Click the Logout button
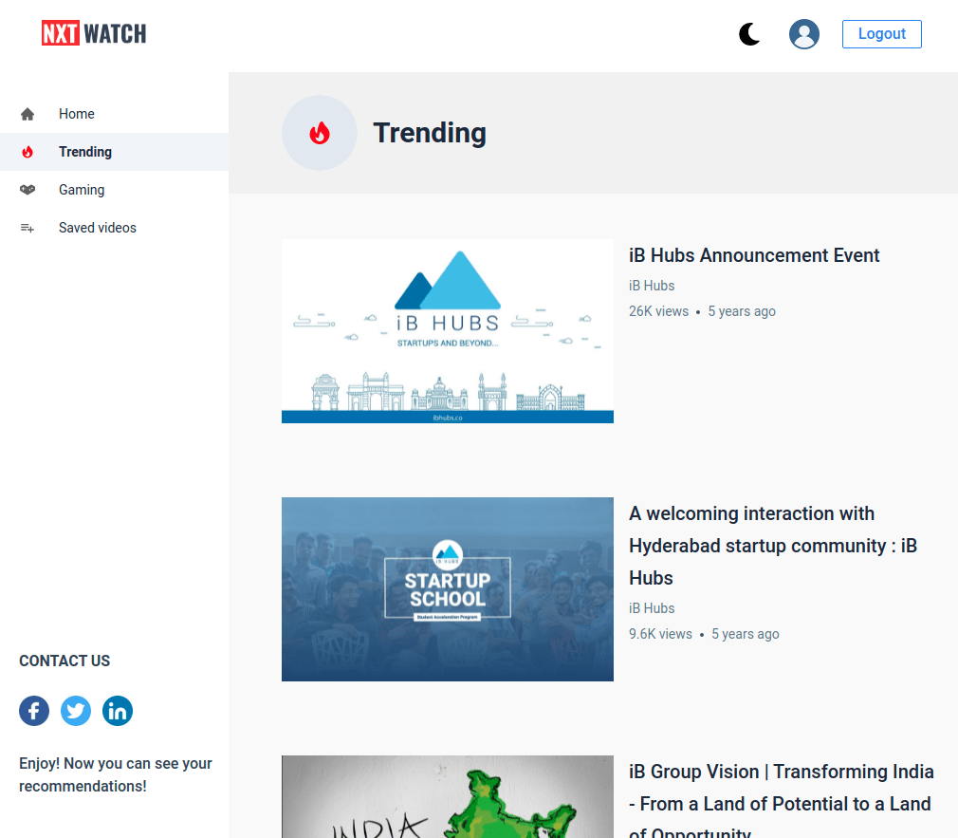Viewport: 958px width, 838px height. coord(881,33)
